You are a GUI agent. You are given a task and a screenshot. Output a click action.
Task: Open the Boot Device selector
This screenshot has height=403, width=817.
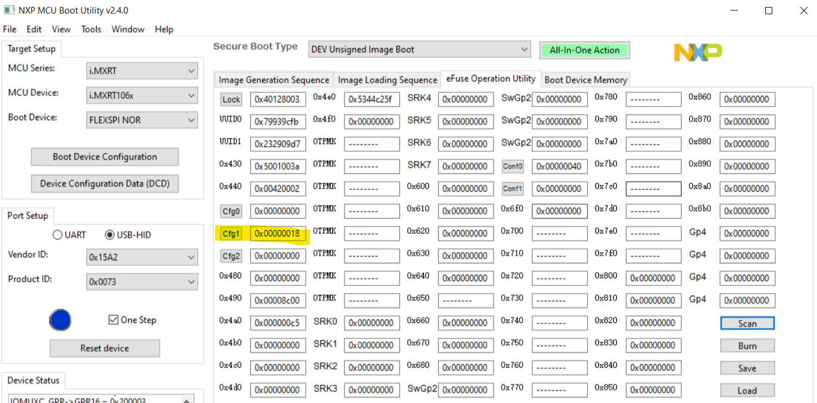tap(141, 120)
